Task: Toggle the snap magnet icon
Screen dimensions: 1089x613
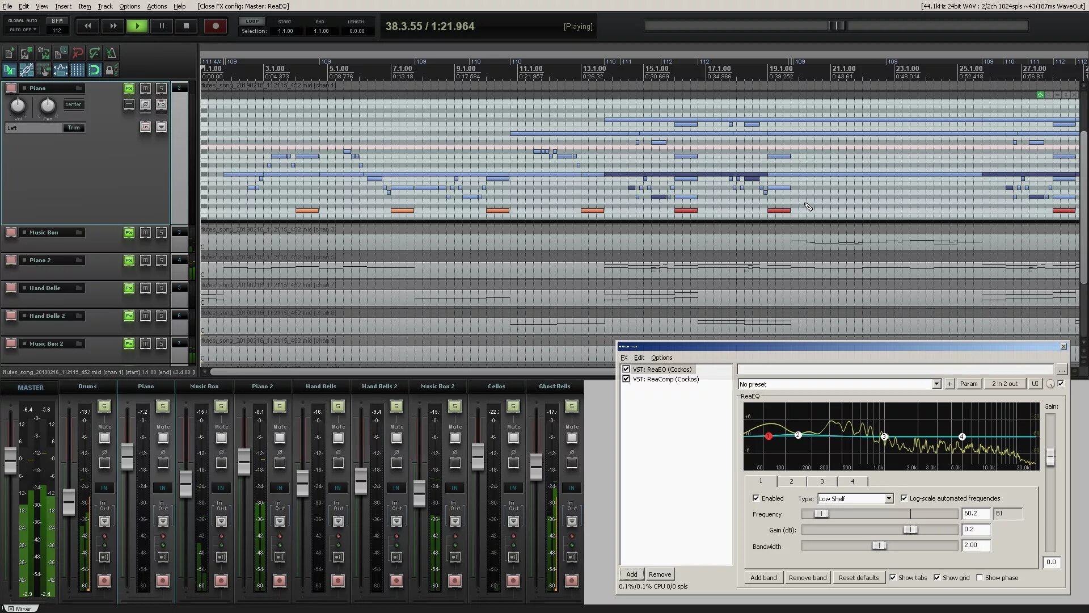Action: 94,70
